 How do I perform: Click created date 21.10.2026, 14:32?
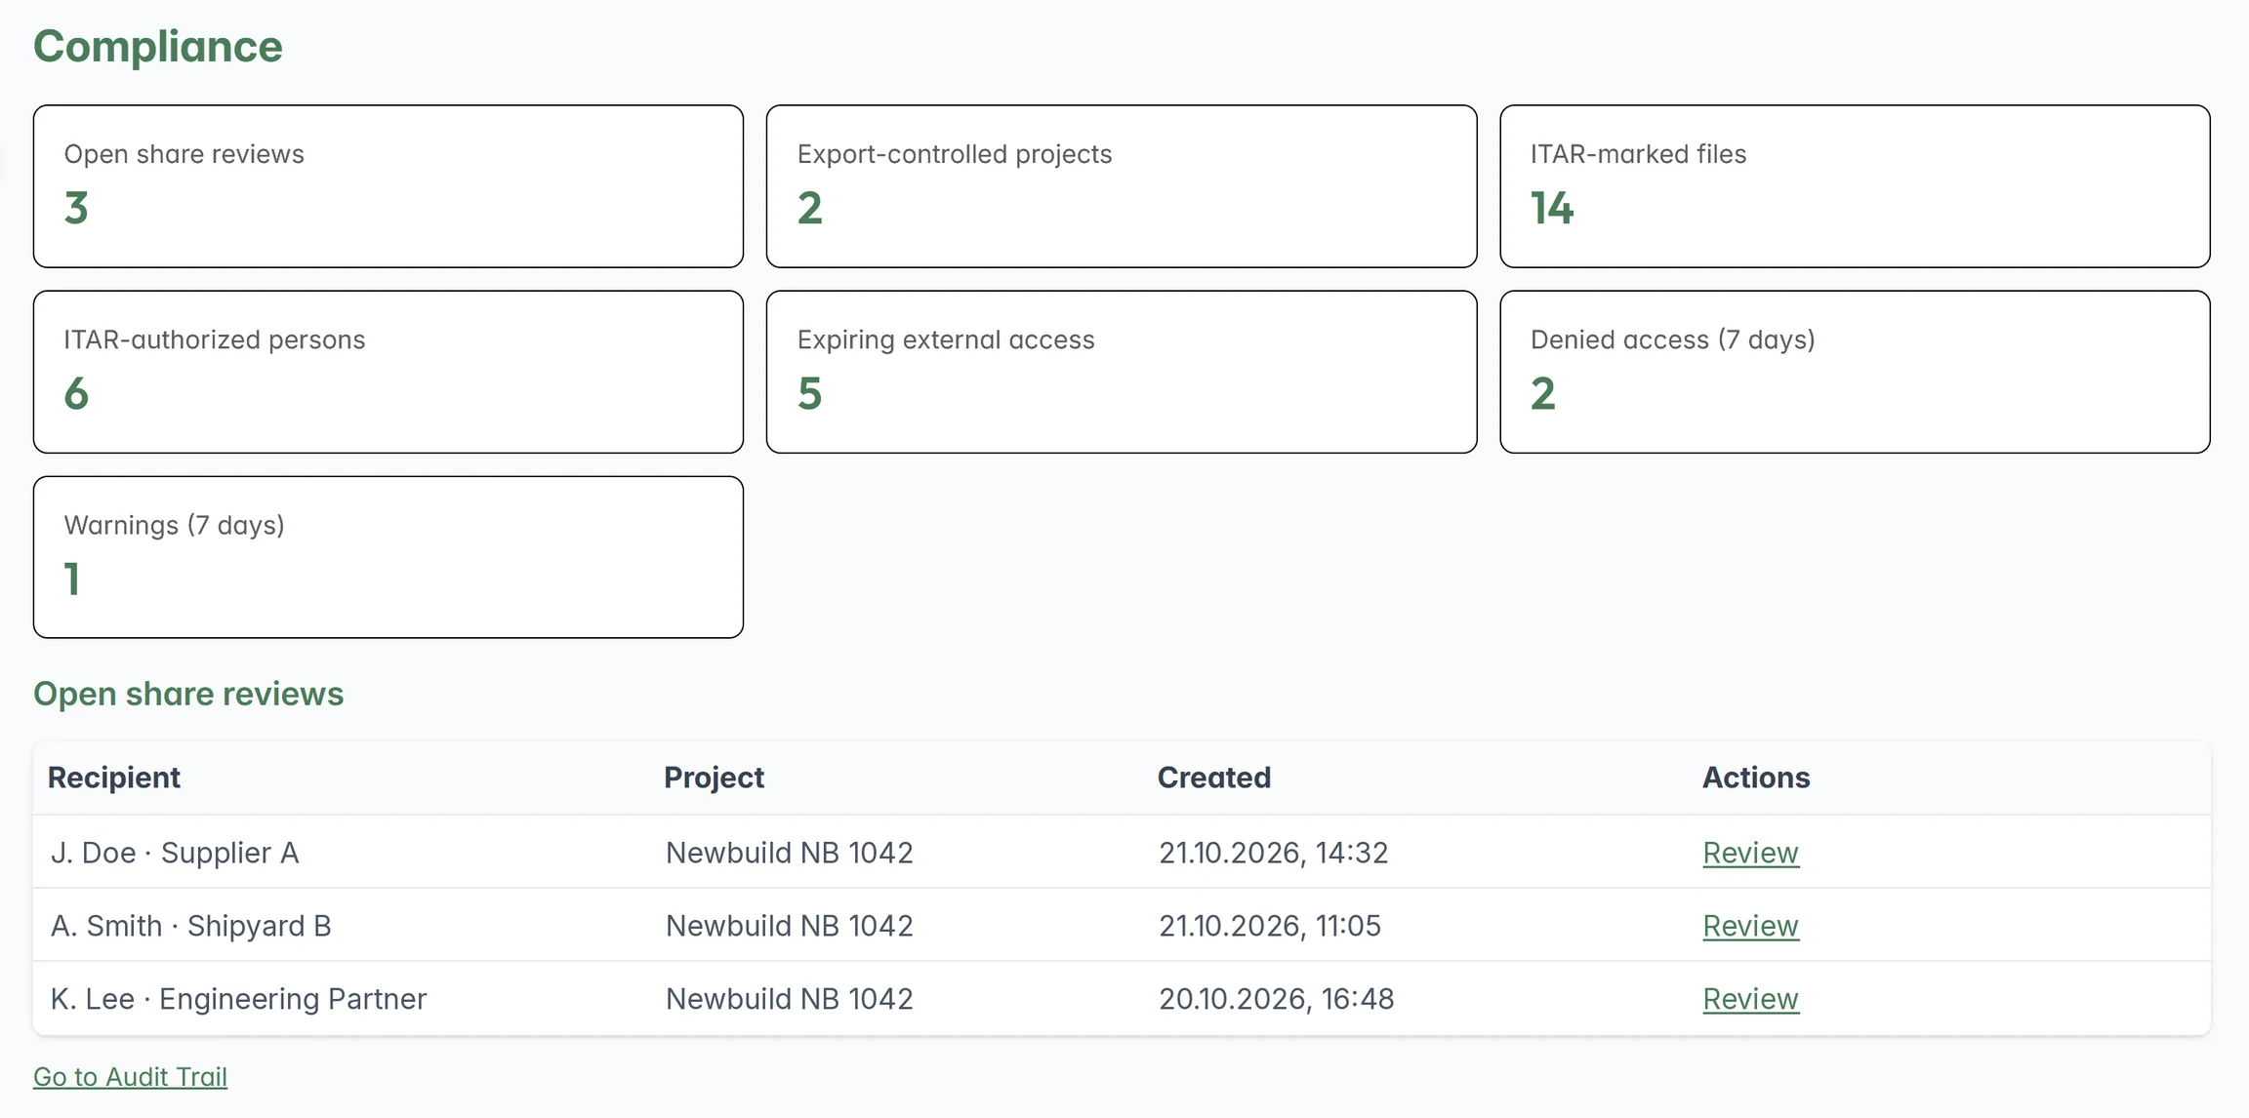(1273, 853)
